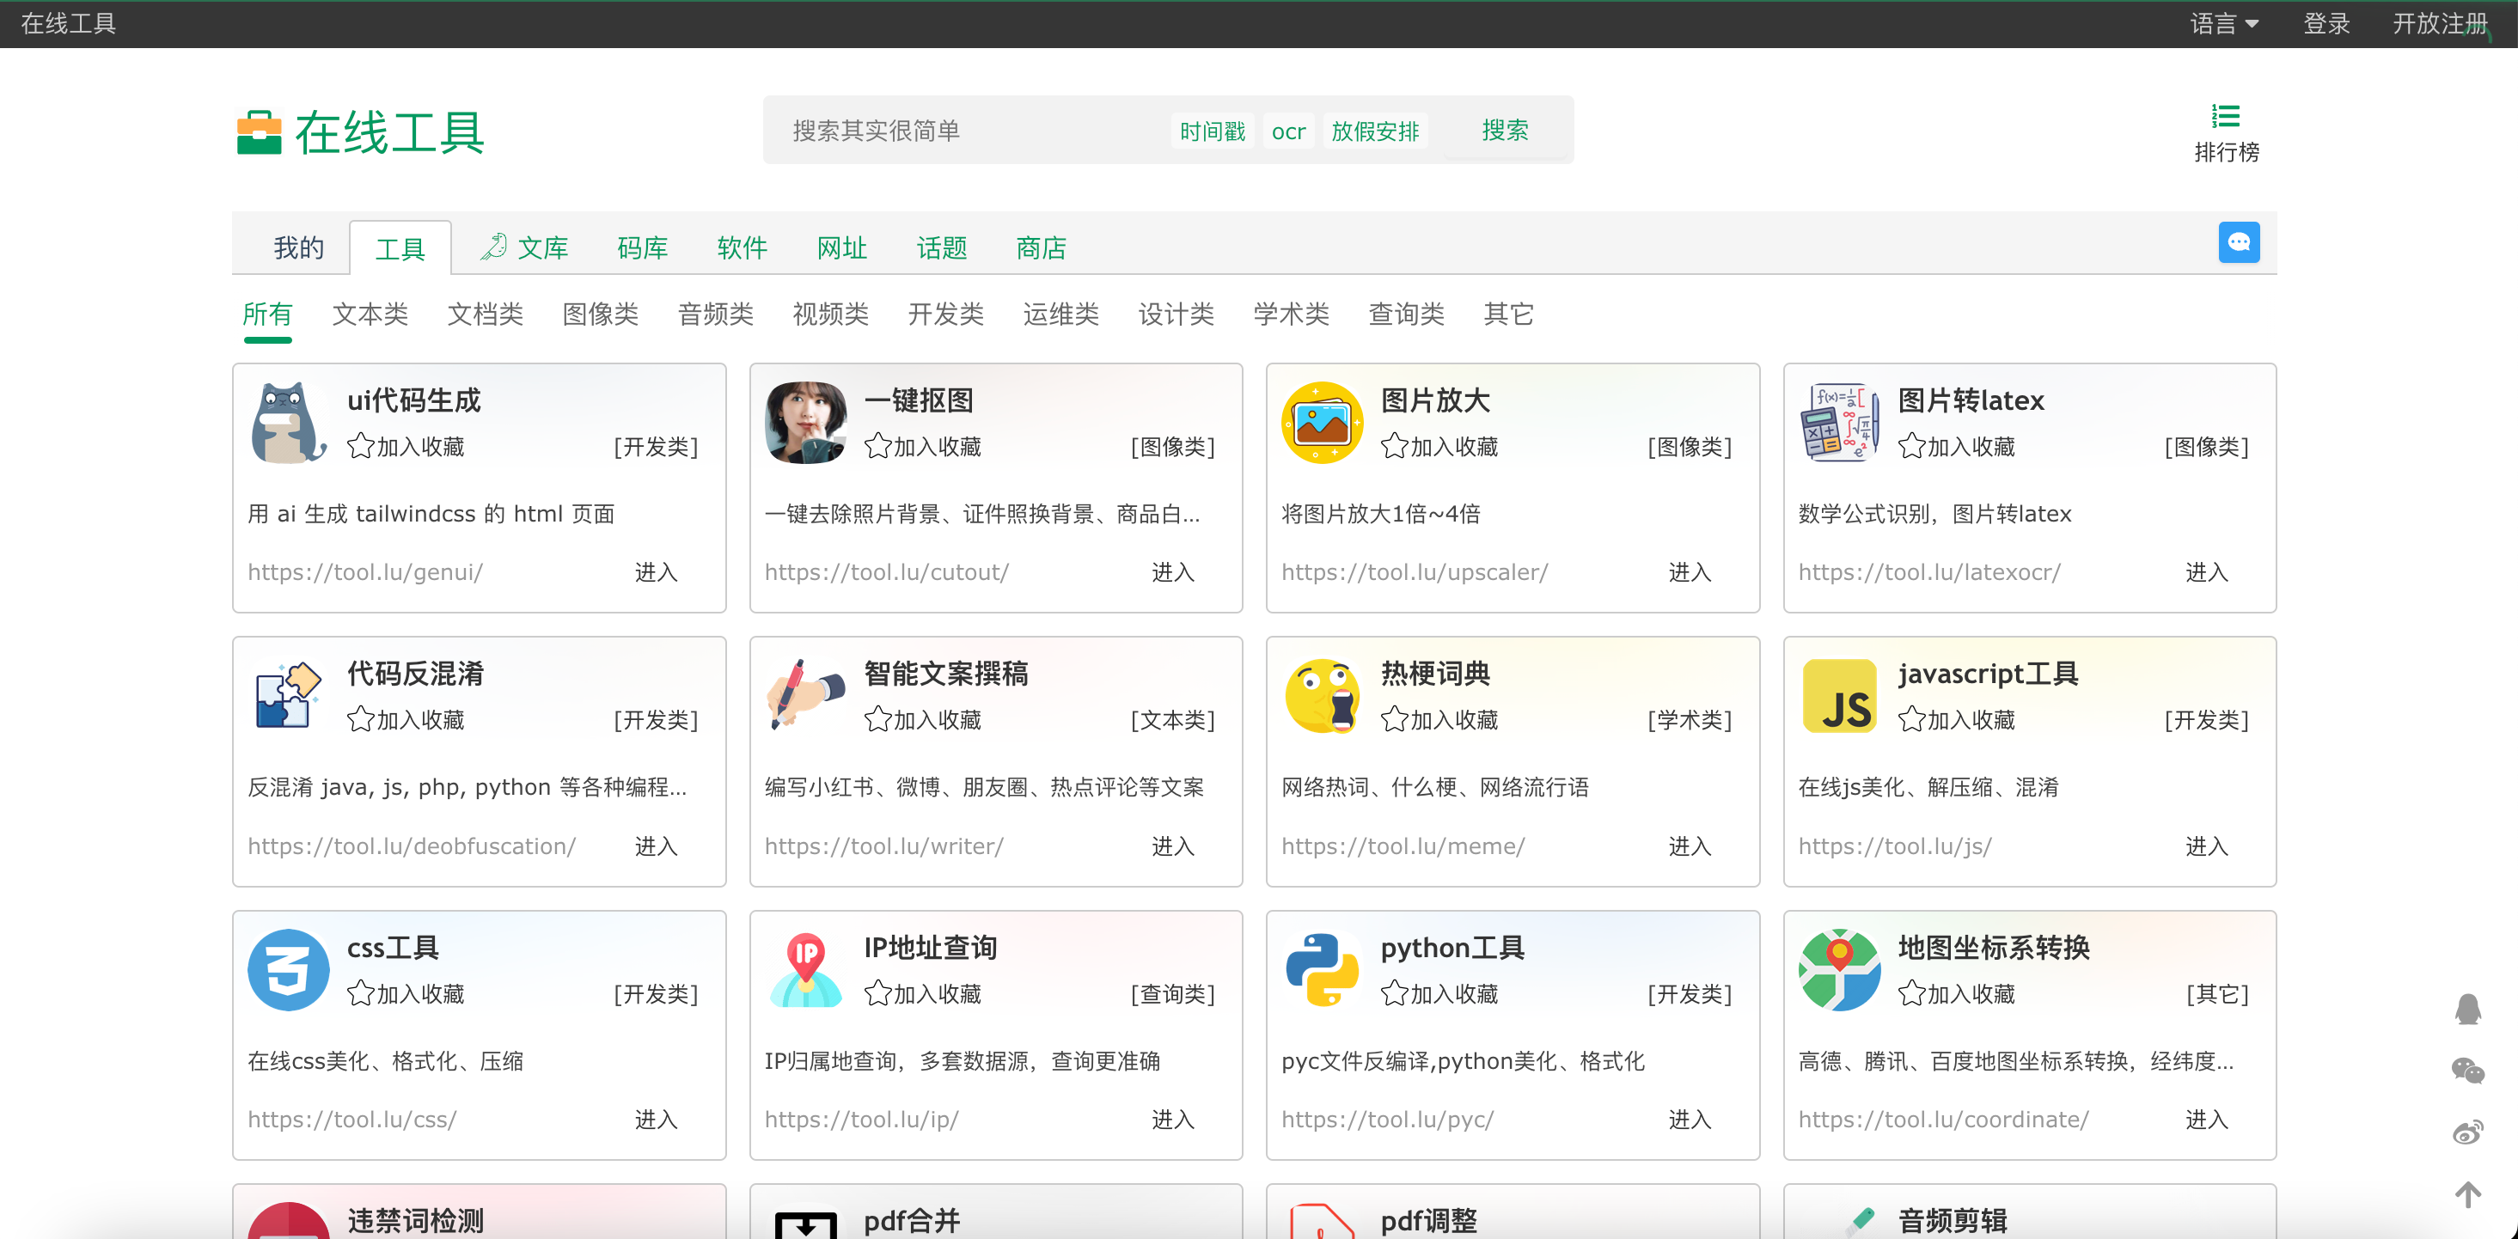Screen dimensions: 2518x1239
Task: Open the https://tool.lu/pyc/ link
Action: [1388, 1120]
